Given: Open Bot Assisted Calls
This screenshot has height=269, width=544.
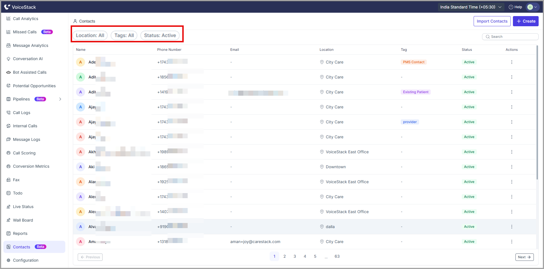Looking at the screenshot, I should [30, 72].
